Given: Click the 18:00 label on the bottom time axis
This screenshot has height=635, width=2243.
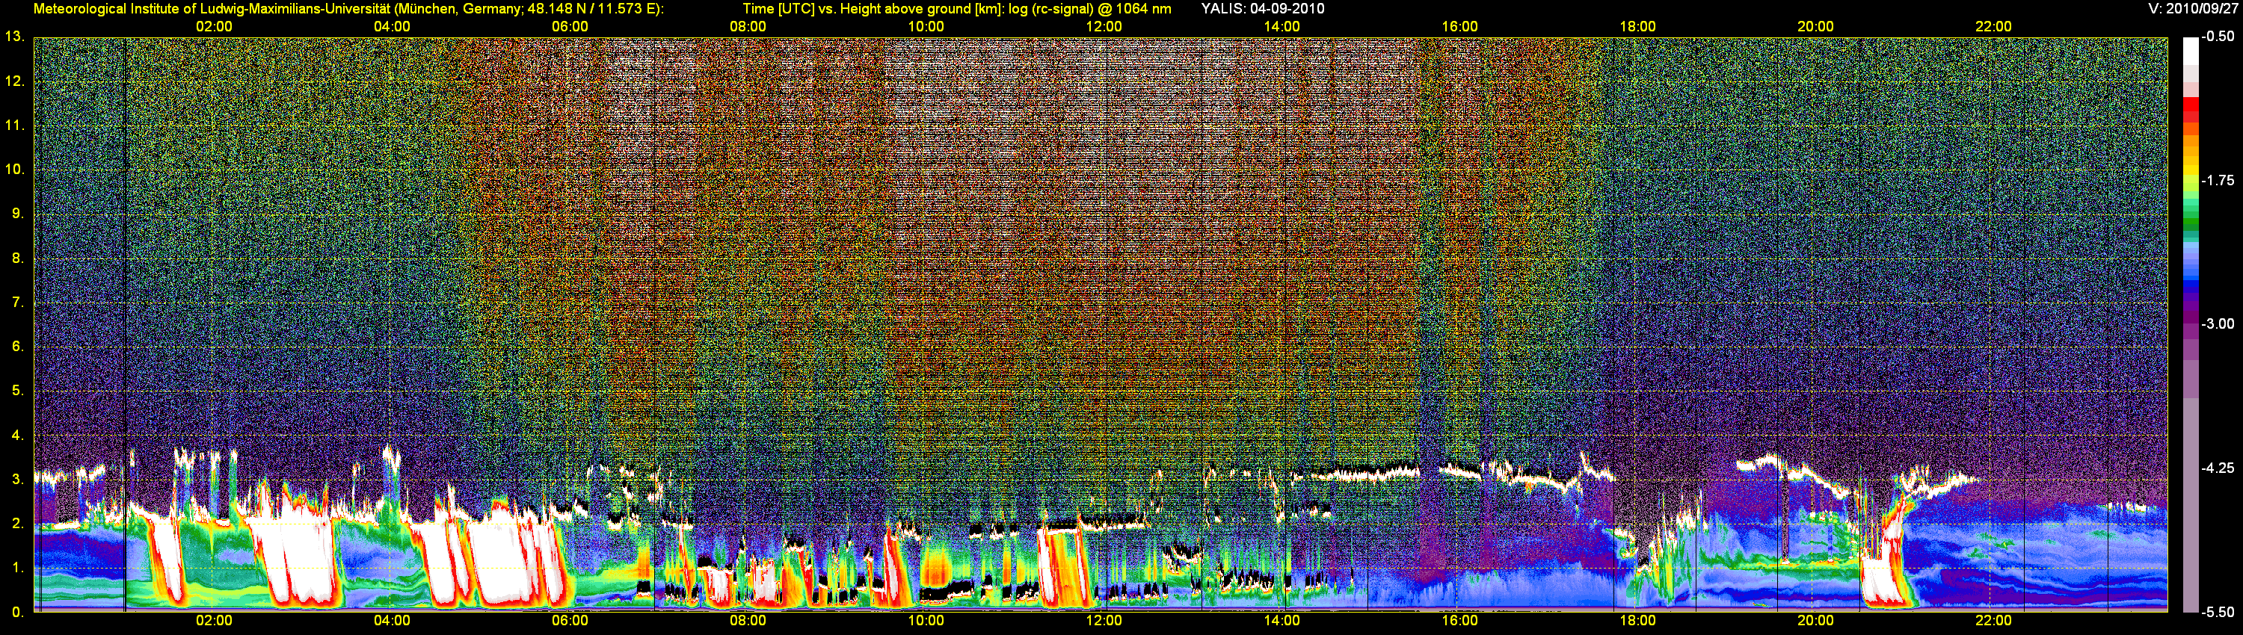Looking at the screenshot, I should tap(1638, 621).
